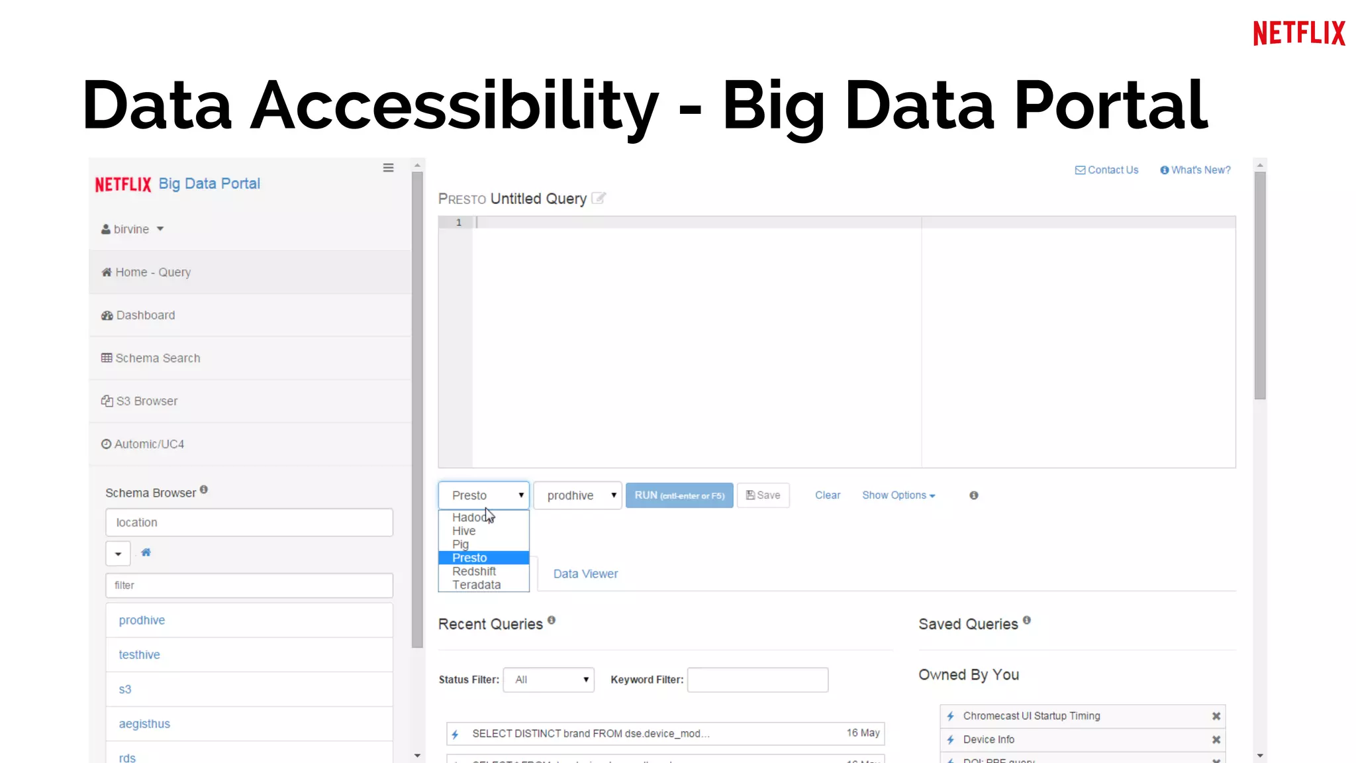Open the aegisthus schema entry
Screen dimensions: 1356x763
pos(249,724)
